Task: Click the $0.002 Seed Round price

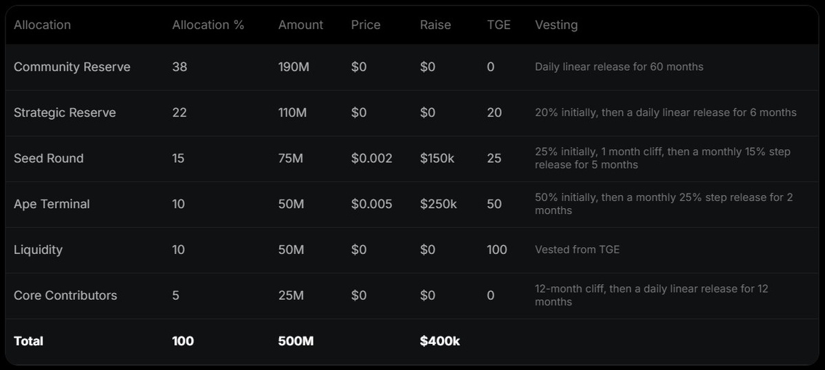Action: (371, 159)
